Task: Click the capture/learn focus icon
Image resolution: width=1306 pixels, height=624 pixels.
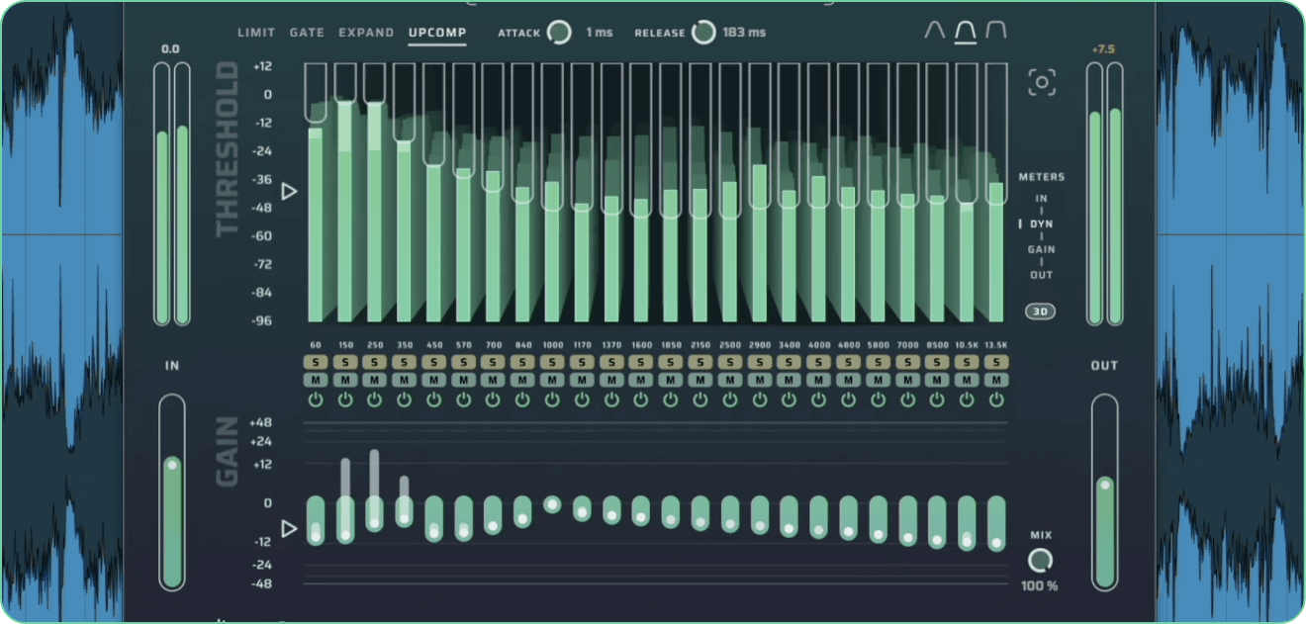Action: pyautogui.click(x=1041, y=82)
